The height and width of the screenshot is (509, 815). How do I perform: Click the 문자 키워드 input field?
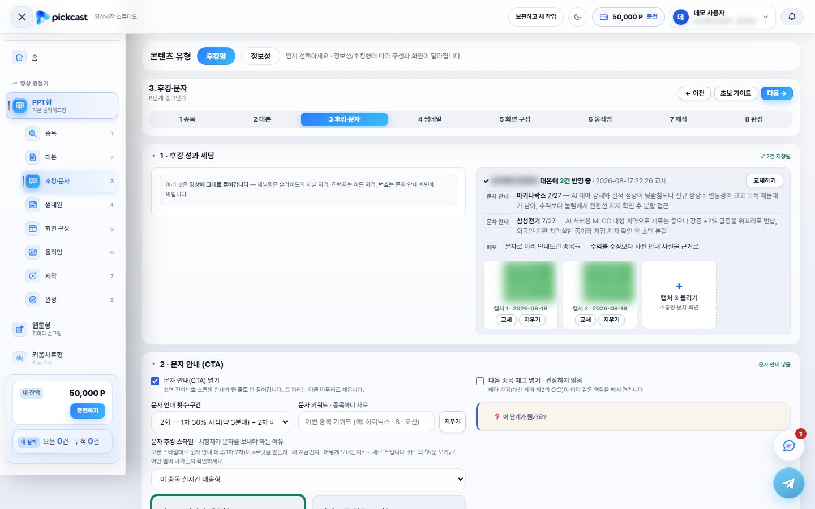[366, 422]
